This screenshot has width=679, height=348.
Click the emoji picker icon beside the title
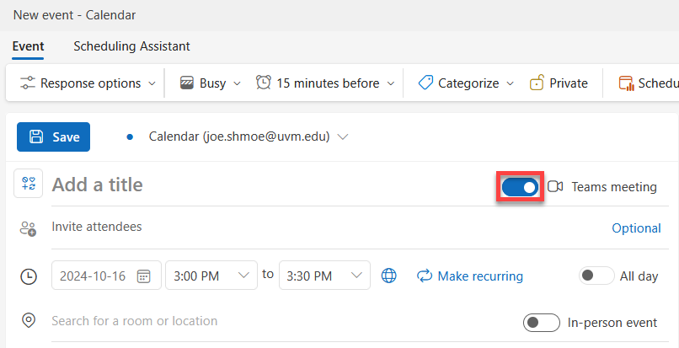(28, 184)
